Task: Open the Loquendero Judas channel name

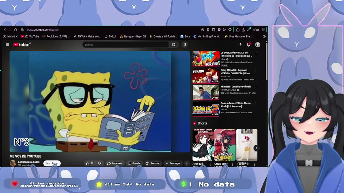Action: 28,162
